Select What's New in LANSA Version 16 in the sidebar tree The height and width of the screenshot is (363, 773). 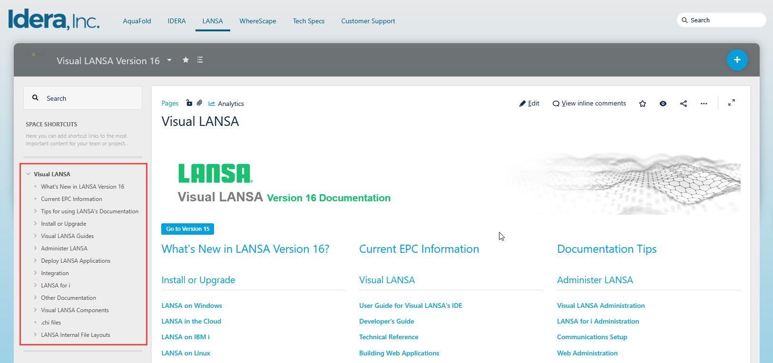point(83,186)
